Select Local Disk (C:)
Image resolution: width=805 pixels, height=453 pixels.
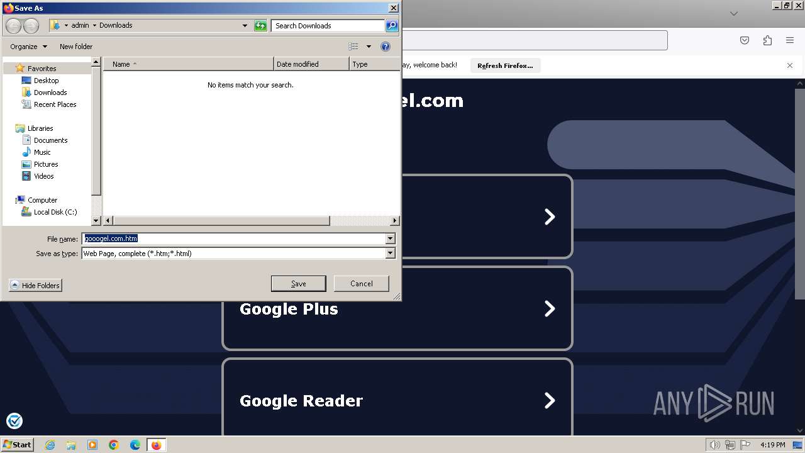point(55,212)
